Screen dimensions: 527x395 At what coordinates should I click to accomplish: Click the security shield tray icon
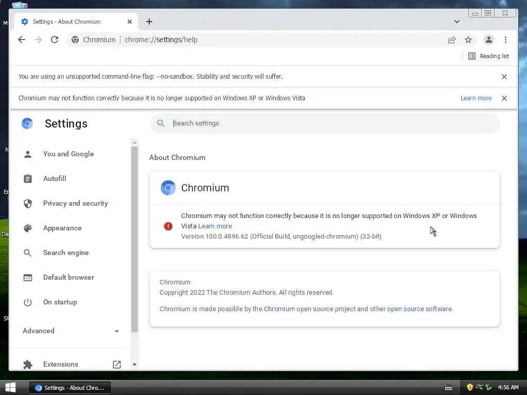pyautogui.click(x=470, y=387)
